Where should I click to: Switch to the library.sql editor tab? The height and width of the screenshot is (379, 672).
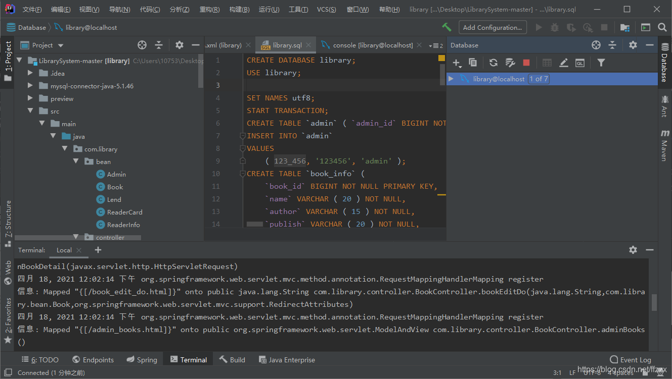[x=286, y=45]
